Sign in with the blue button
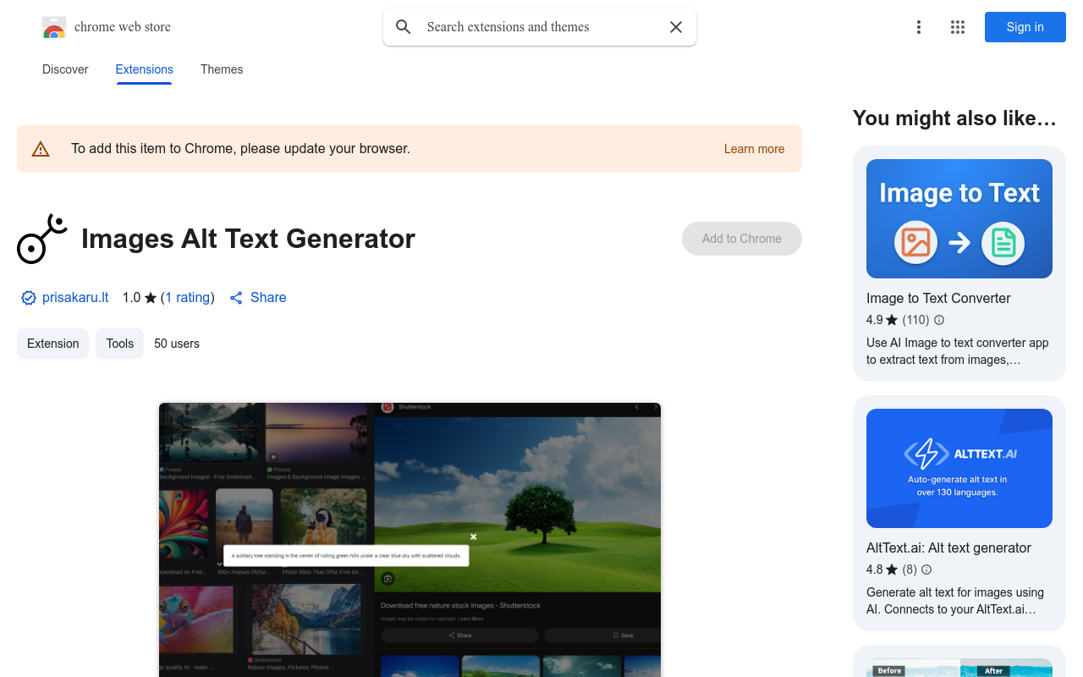The image size is (1083, 677). pyautogui.click(x=1025, y=27)
